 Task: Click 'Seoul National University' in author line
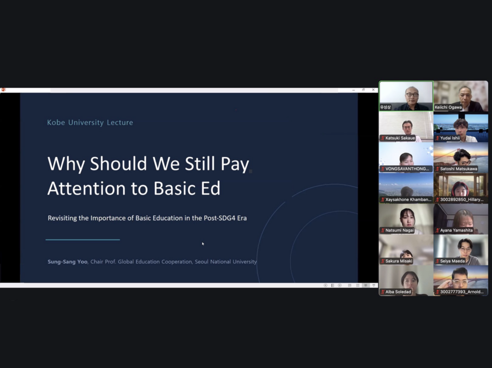tap(226, 262)
